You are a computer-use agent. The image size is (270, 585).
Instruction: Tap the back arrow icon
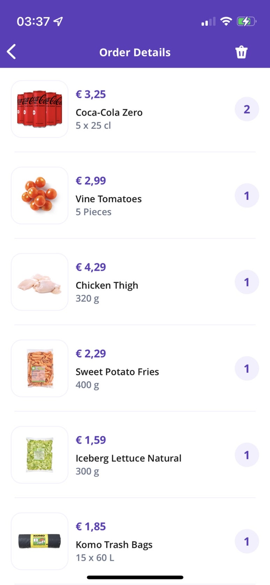tap(12, 52)
